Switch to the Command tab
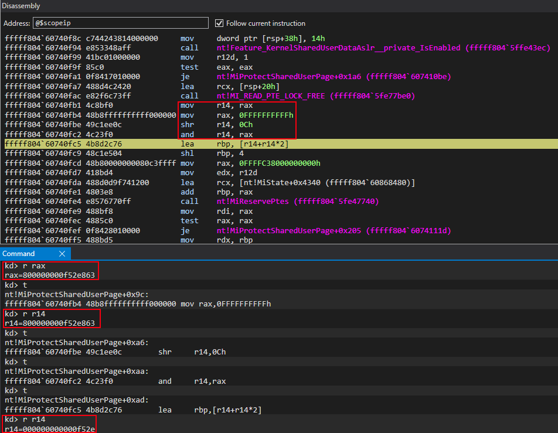This screenshot has width=558, height=433. click(x=19, y=254)
